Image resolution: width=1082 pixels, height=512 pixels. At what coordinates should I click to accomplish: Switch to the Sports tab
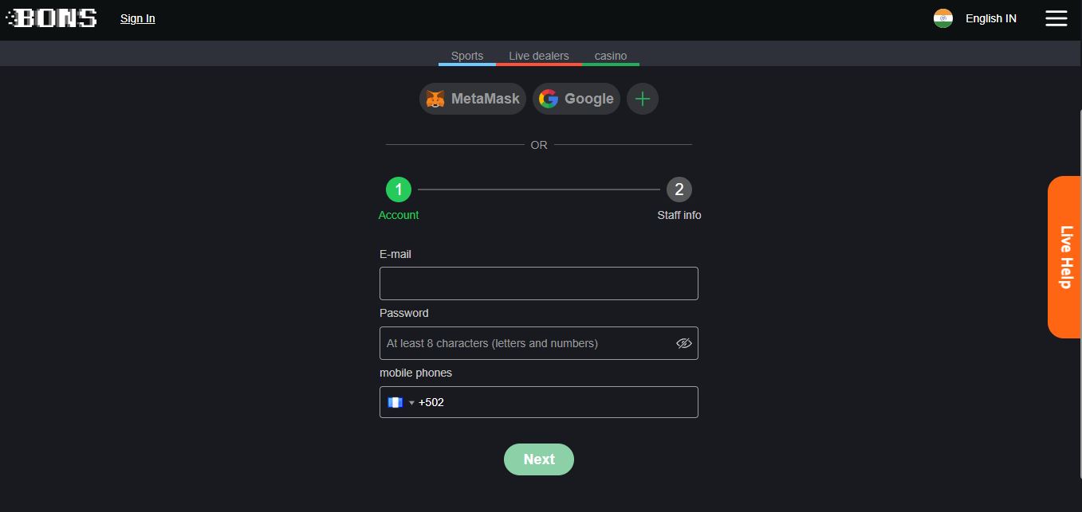(x=467, y=56)
